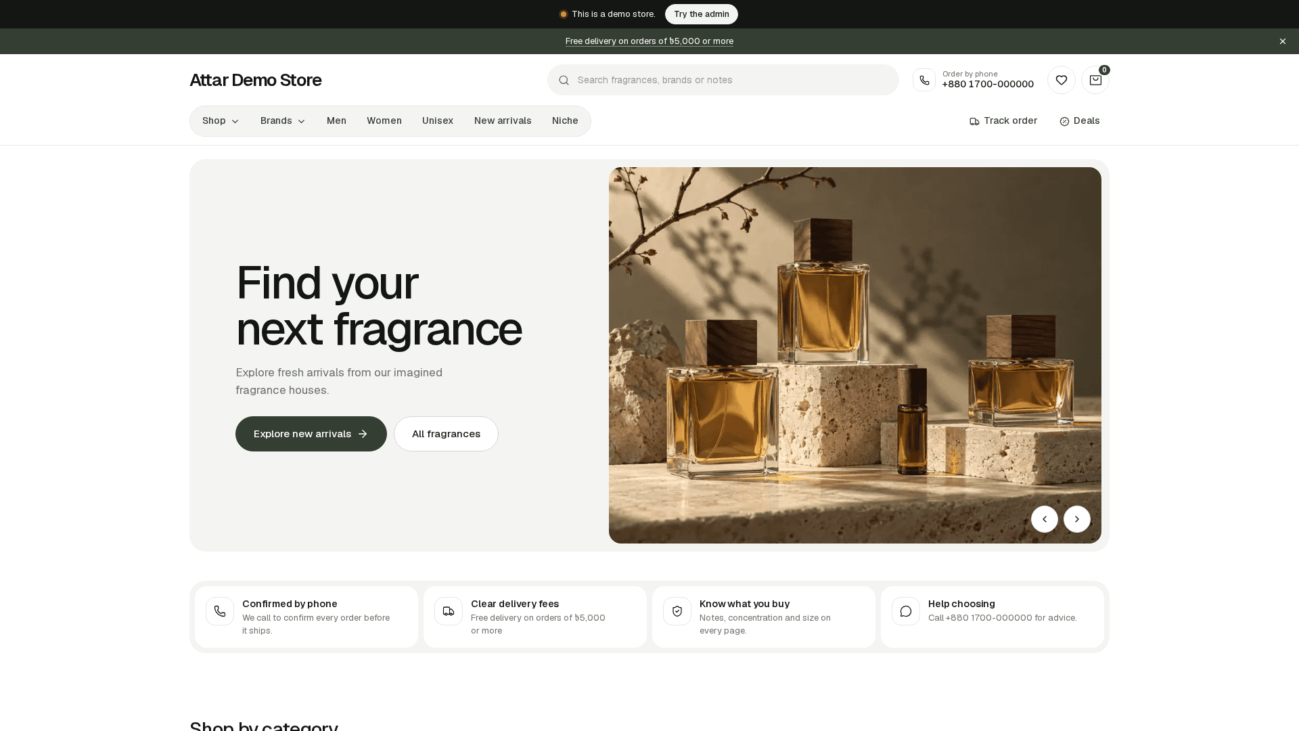Click the Confirmed by phone icon
1299x731 pixels.
click(220, 611)
